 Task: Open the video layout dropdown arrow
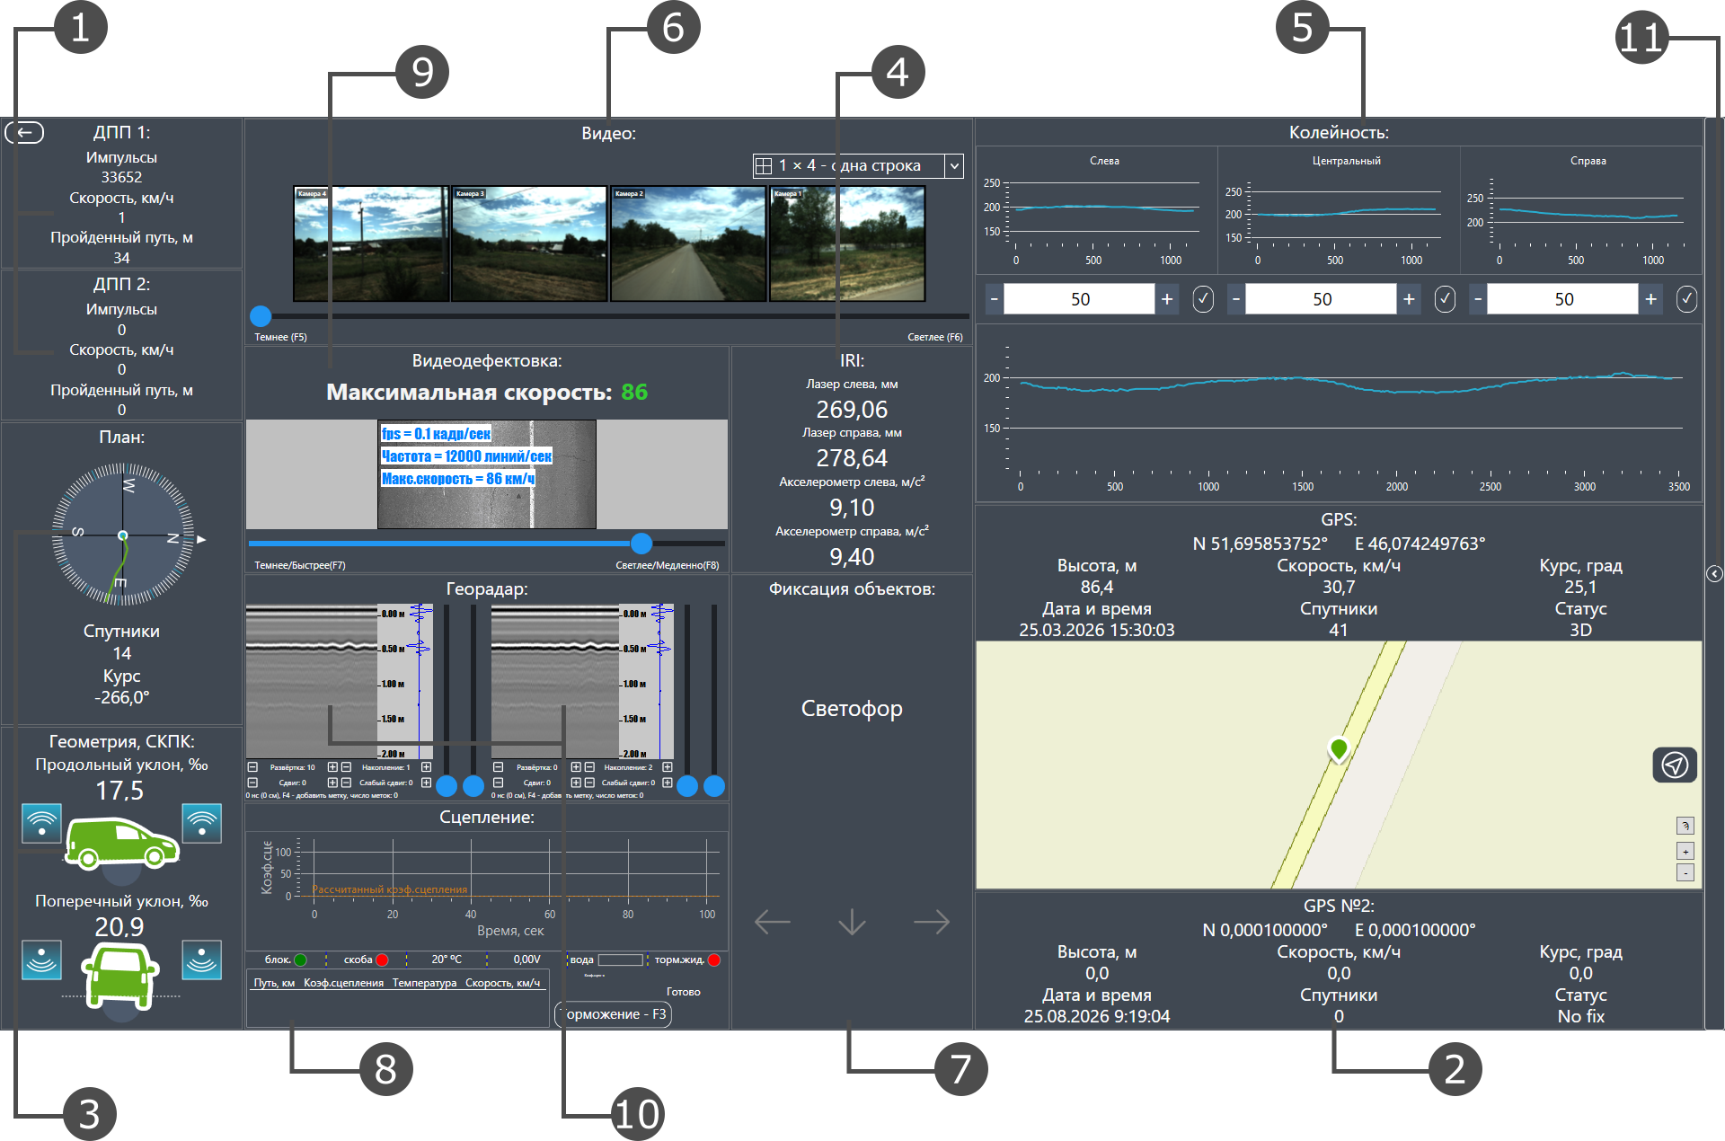point(954,165)
